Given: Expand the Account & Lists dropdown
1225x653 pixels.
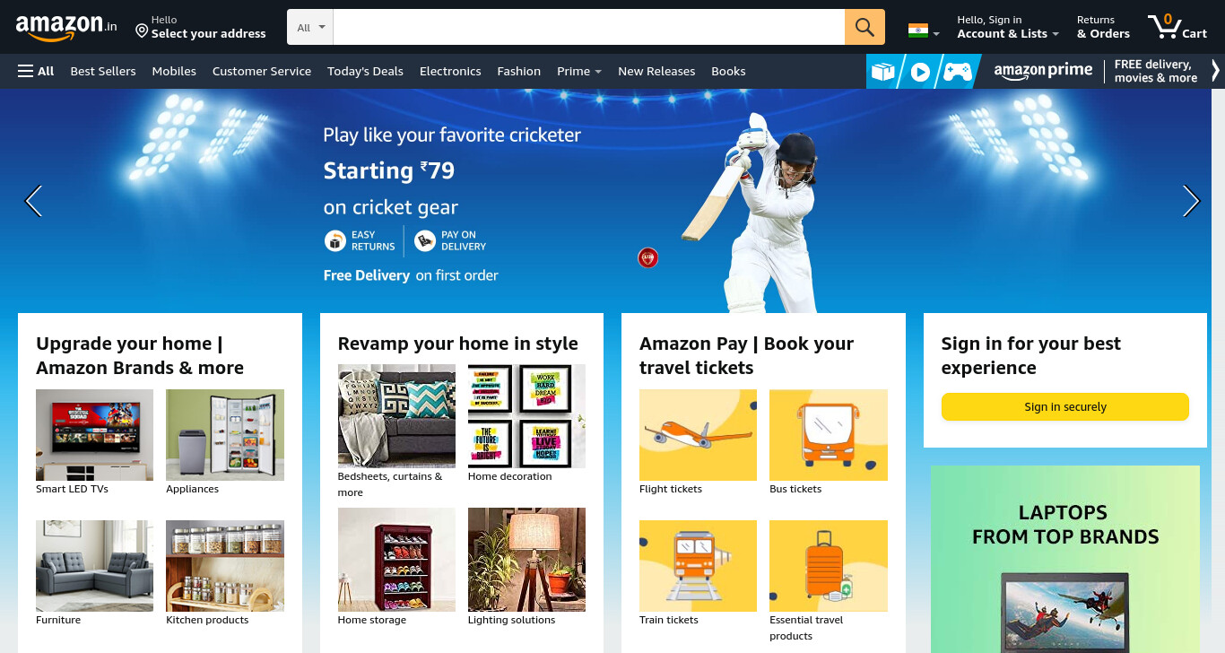Looking at the screenshot, I should [1008, 27].
